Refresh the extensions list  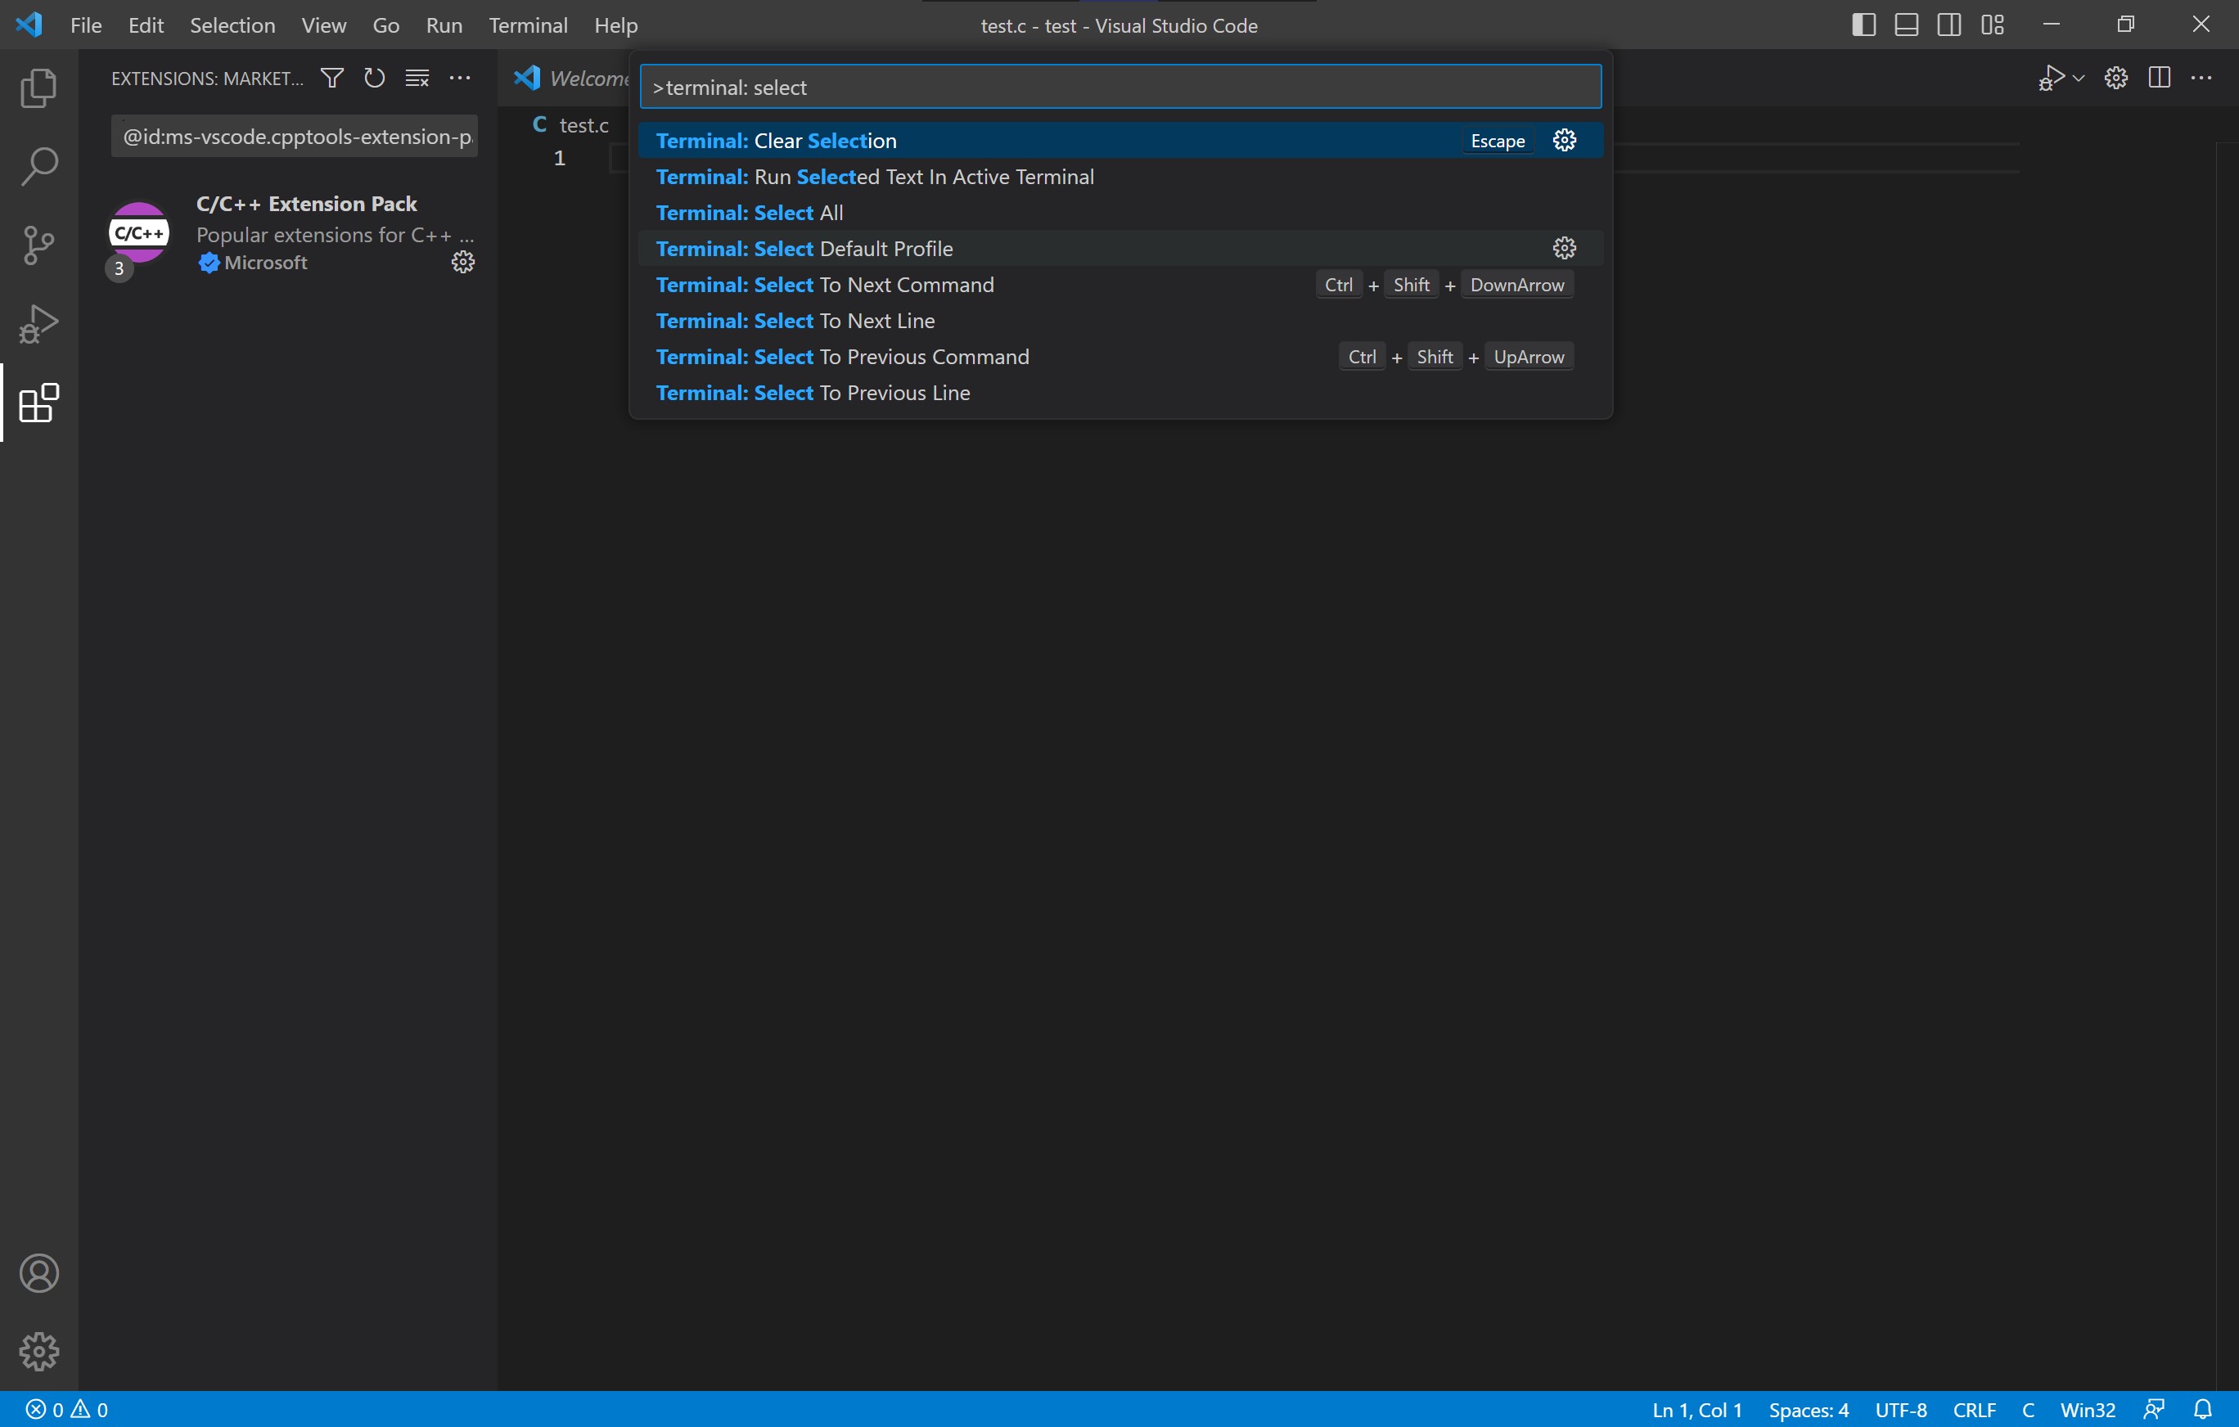374,78
